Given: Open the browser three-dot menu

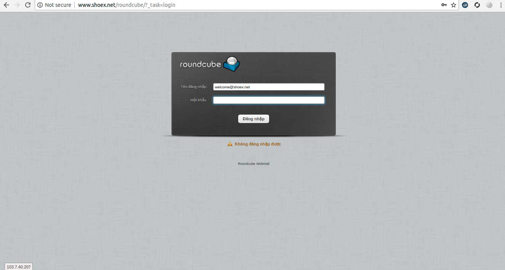Looking at the screenshot, I should coord(500,5).
